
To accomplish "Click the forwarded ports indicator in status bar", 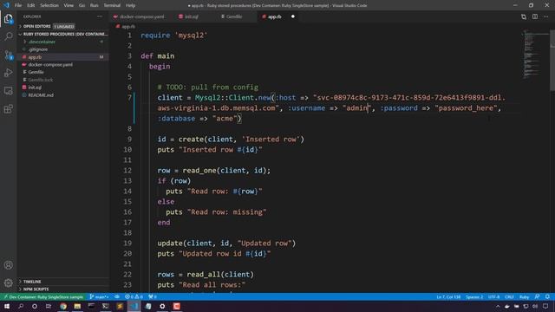I will point(153,296).
